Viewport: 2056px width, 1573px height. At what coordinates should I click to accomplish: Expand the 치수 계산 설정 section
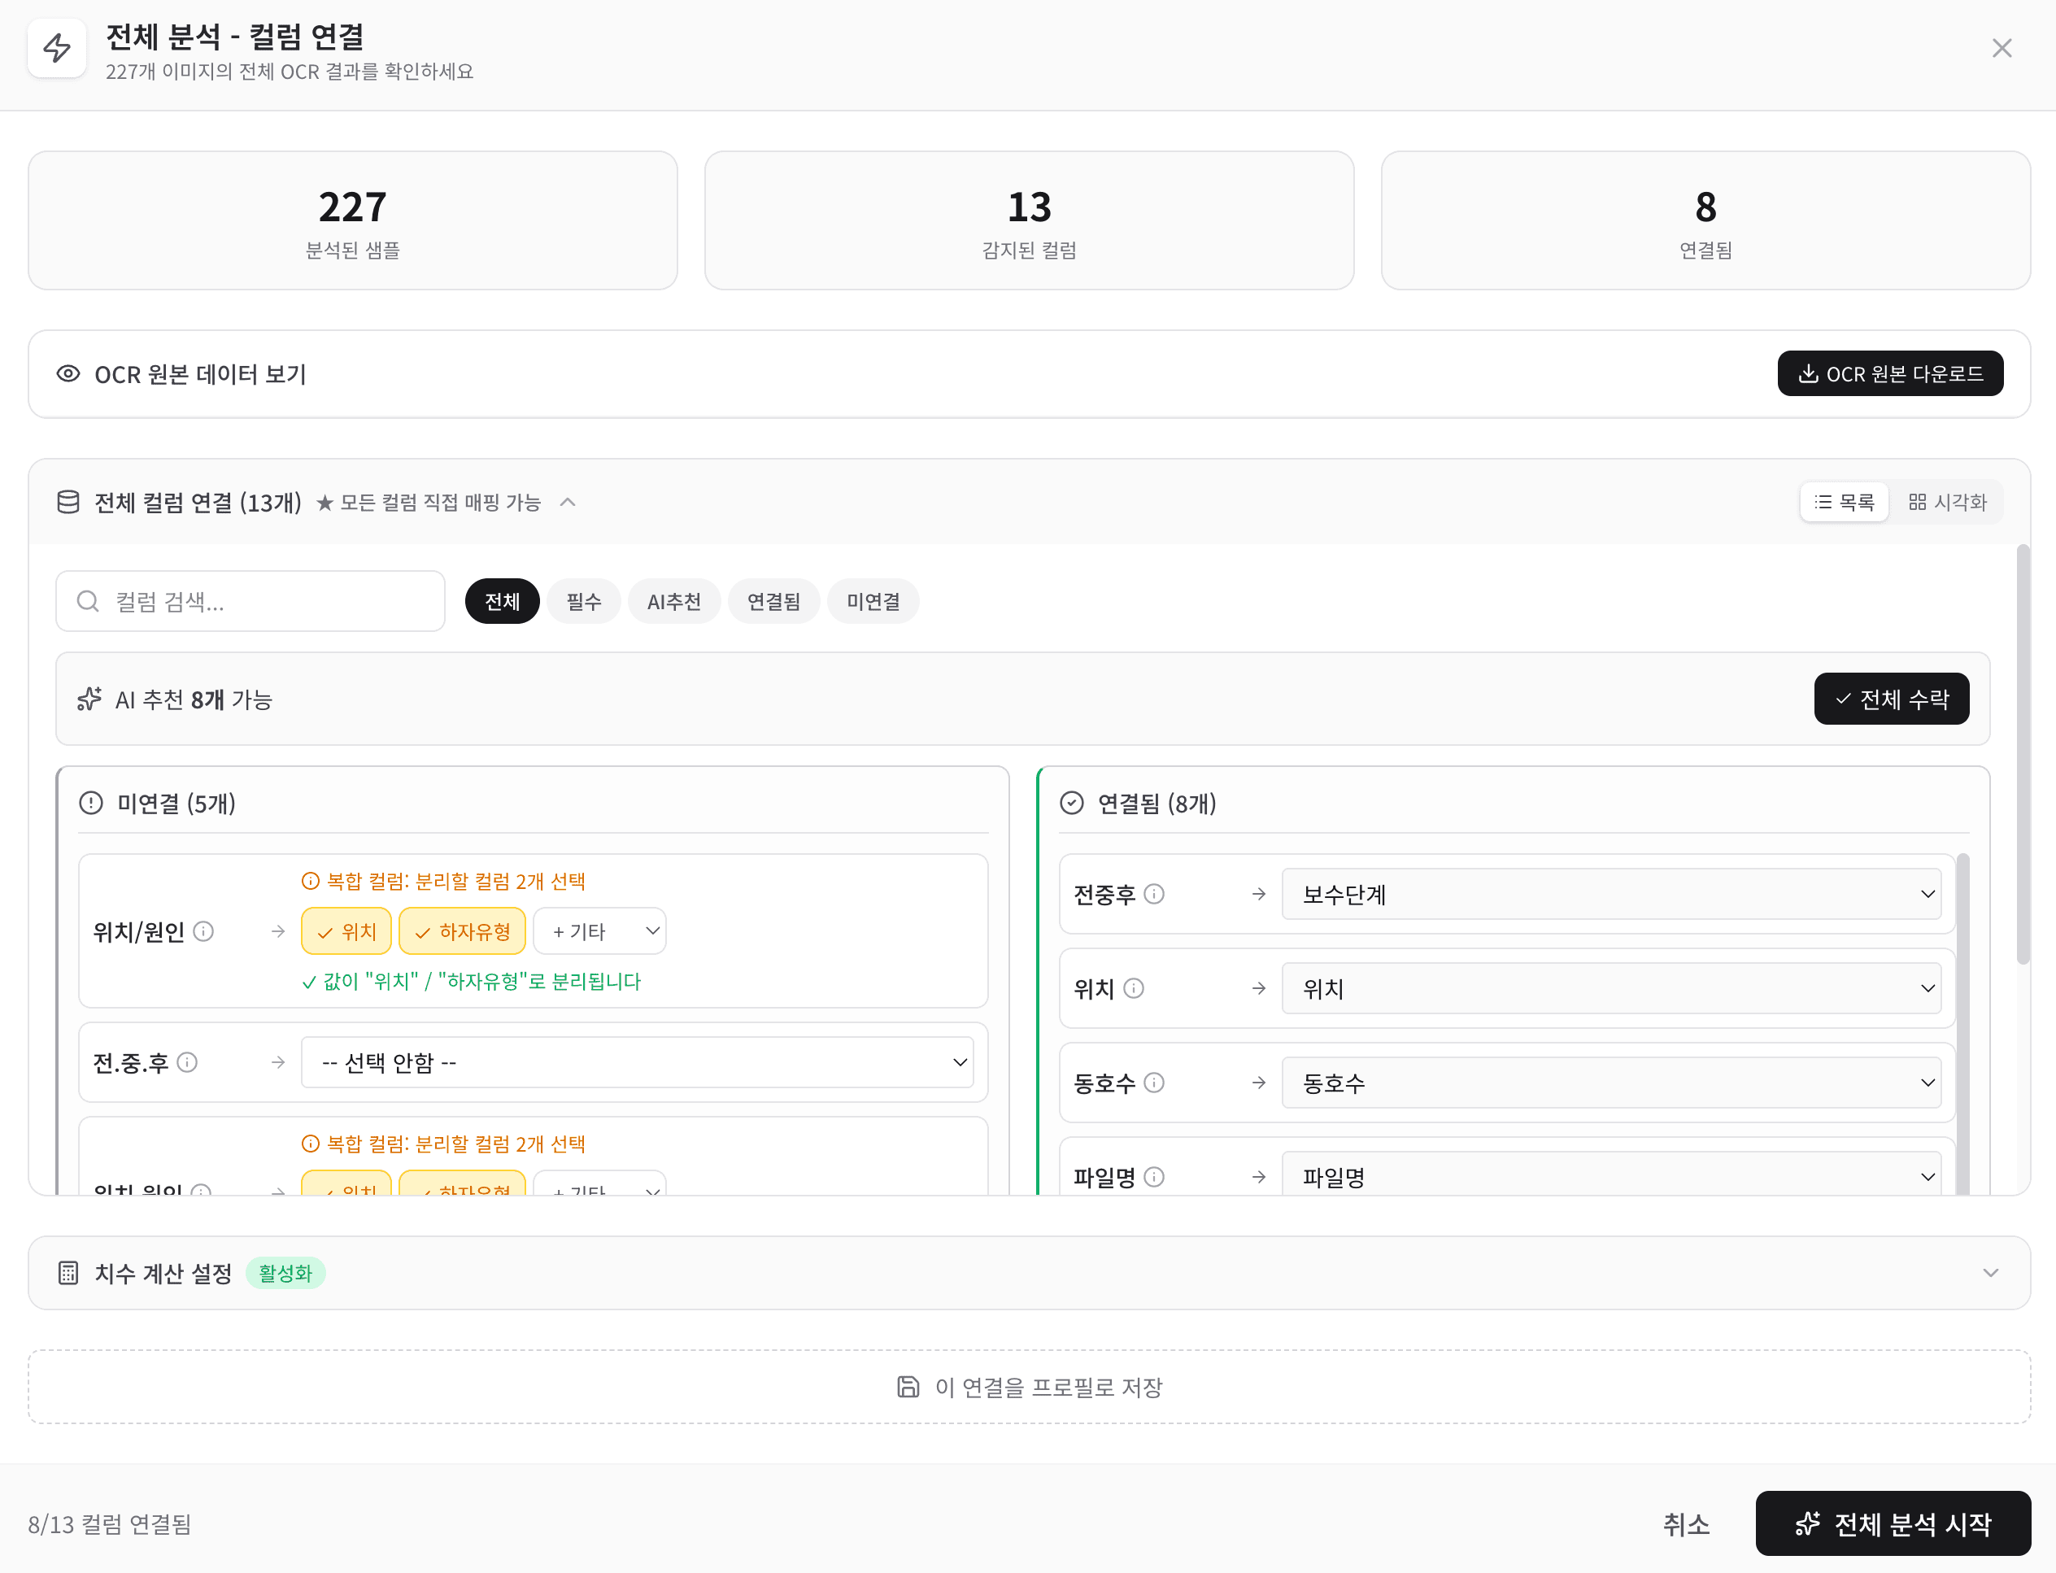click(1990, 1274)
